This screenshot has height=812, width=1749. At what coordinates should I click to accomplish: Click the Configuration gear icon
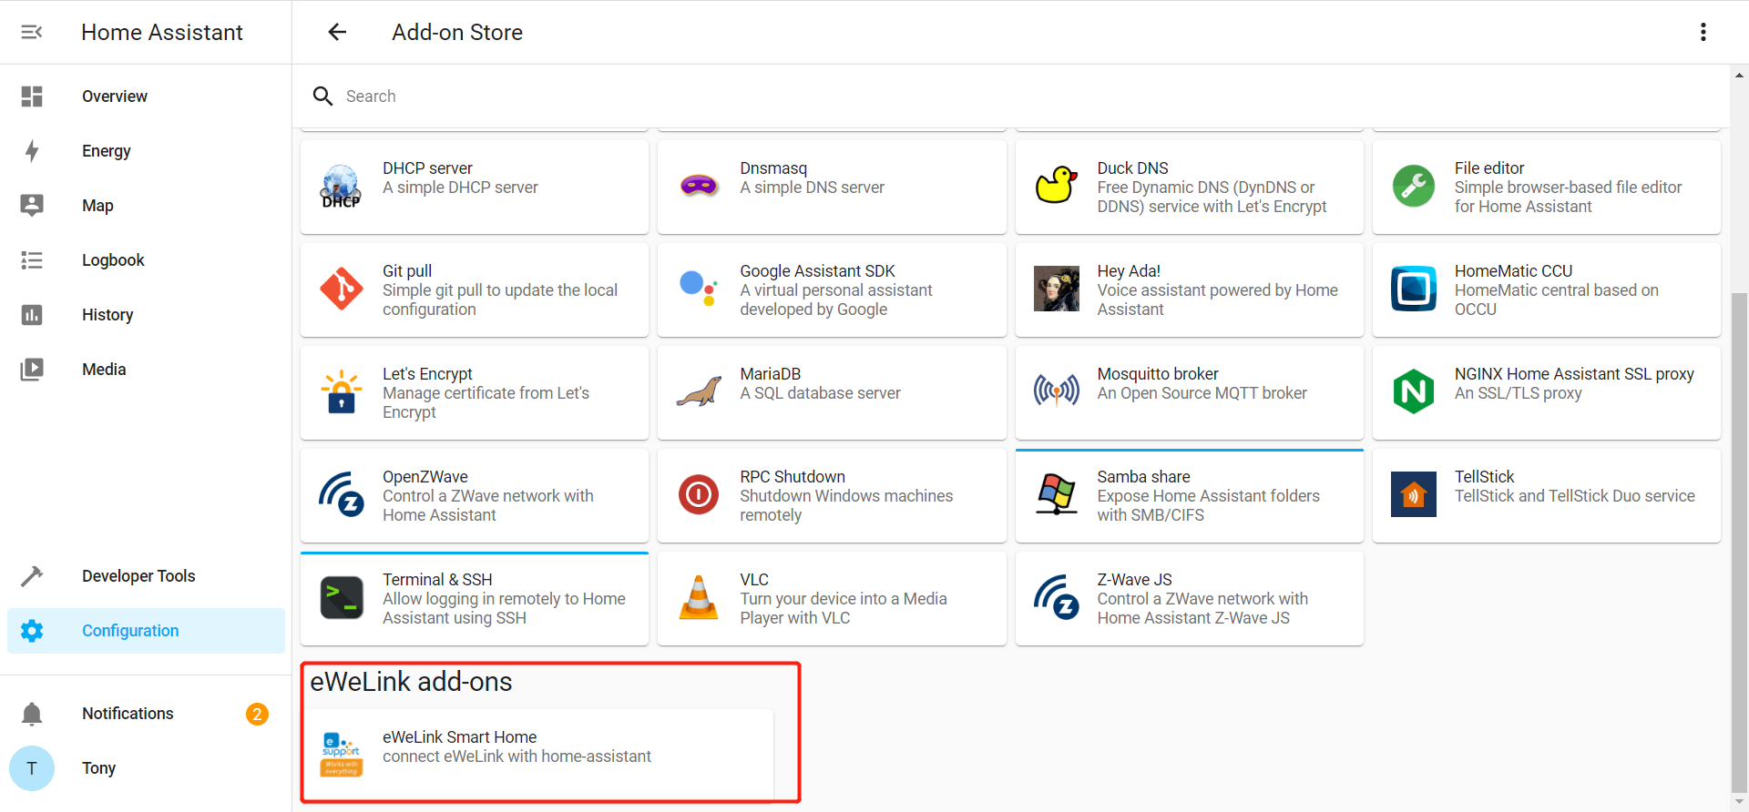pos(32,631)
